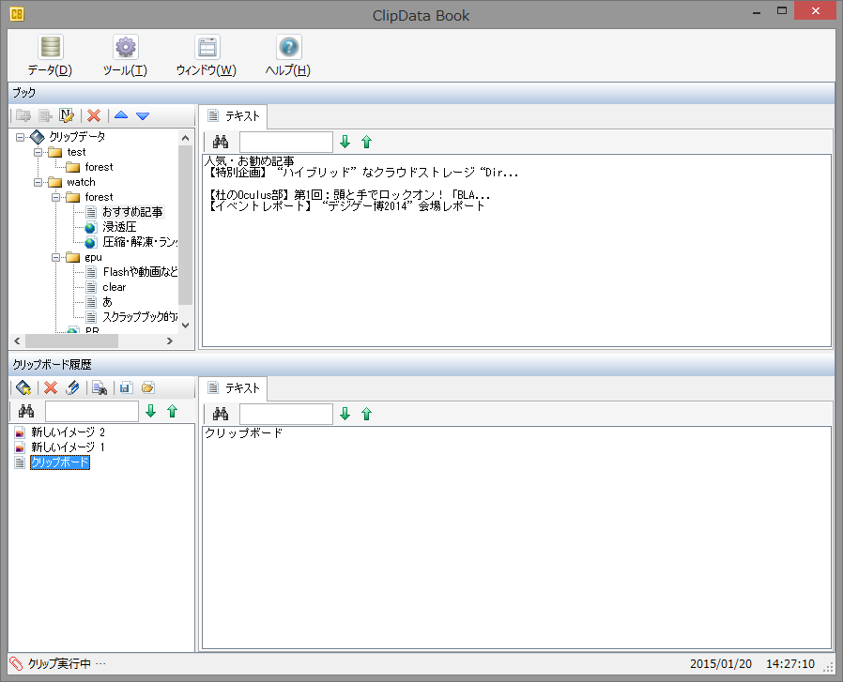Delete selected book item with red X icon
This screenshot has width=843, height=682.
[93, 115]
